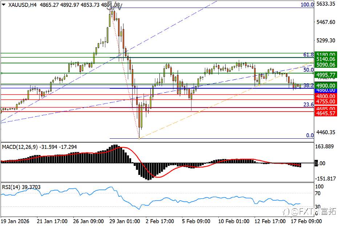The image size is (340, 226).
Task: Select the 4645.57 red price label
Action: [326, 113]
